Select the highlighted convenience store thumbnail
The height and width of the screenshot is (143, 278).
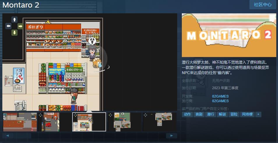click(x=89, y=122)
